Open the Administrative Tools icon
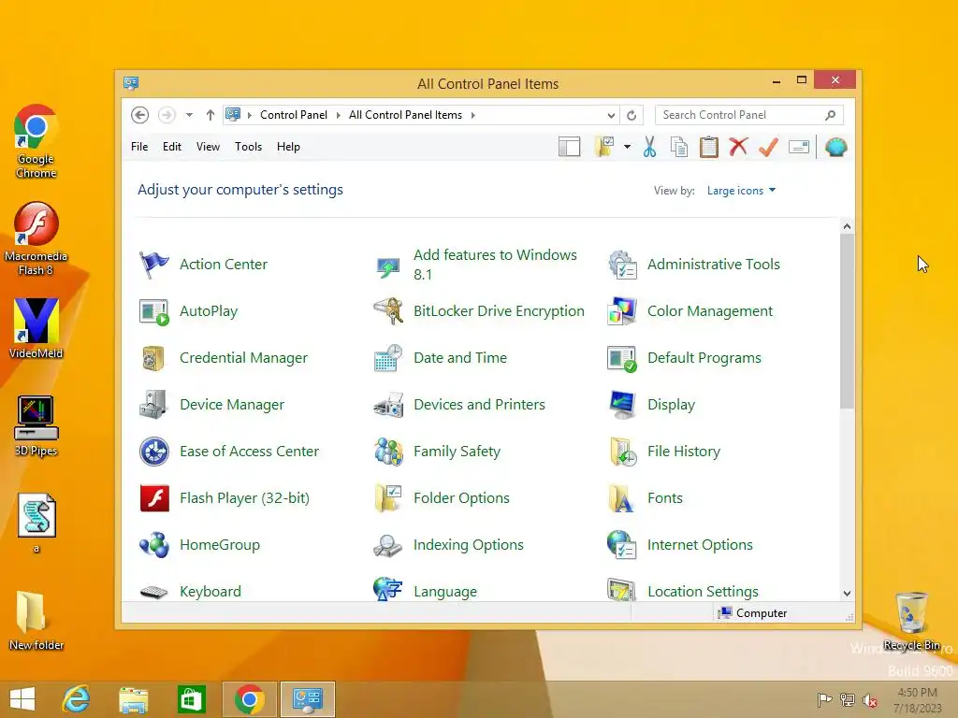This screenshot has height=718, width=958. tap(622, 265)
